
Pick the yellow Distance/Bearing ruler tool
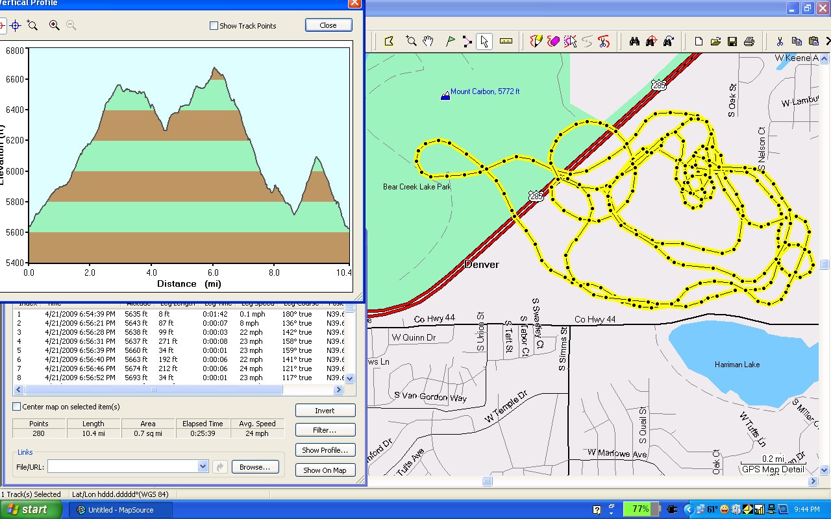[x=506, y=42]
